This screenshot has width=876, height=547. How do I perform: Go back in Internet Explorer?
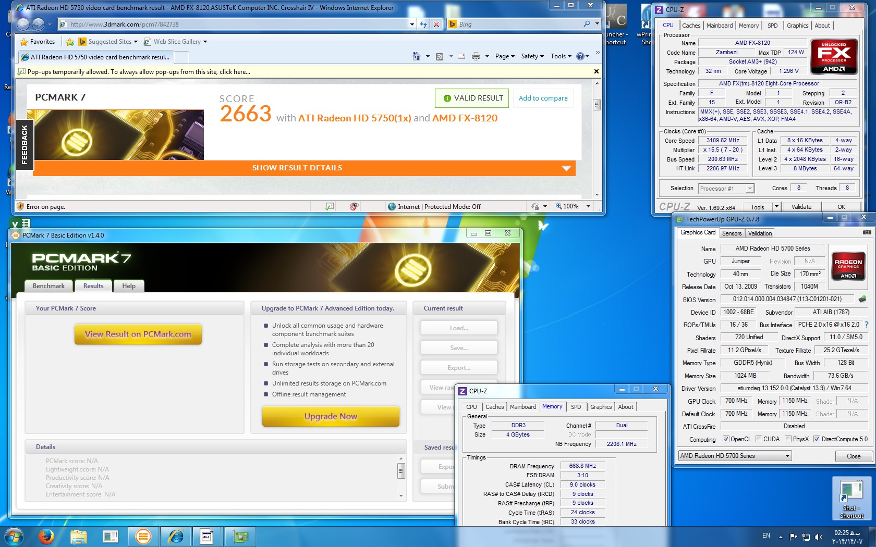click(23, 24)
